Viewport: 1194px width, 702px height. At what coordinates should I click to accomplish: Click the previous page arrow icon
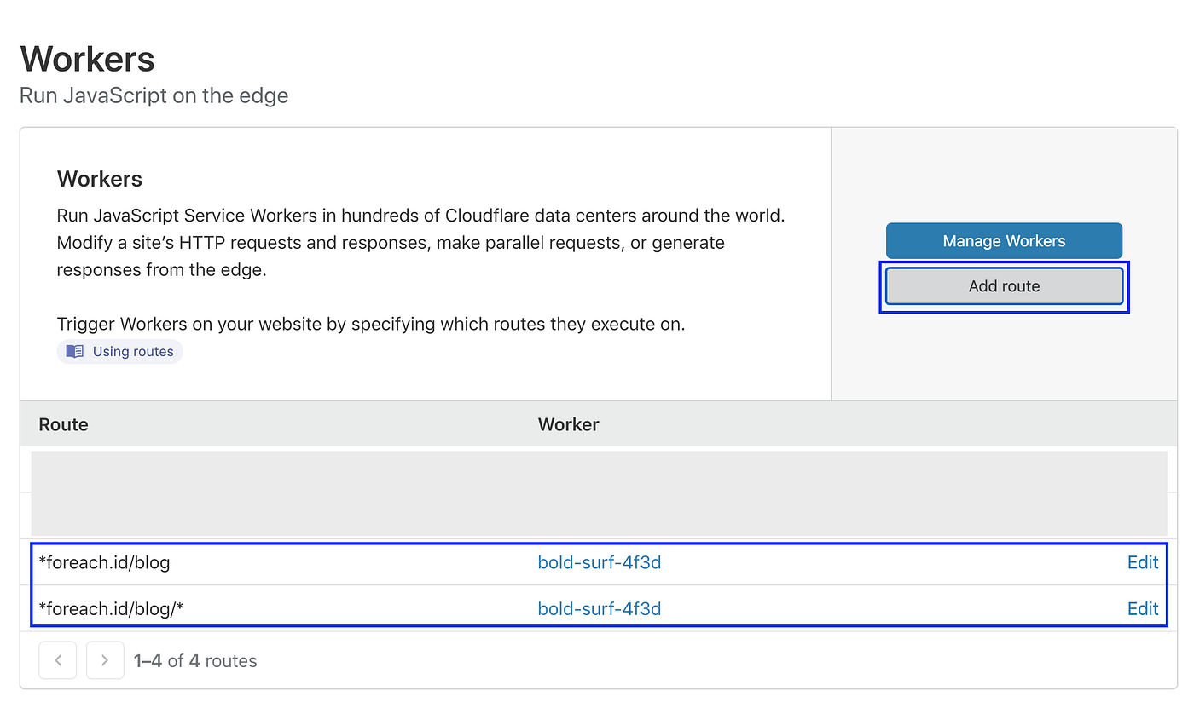(x=57, y=660)
